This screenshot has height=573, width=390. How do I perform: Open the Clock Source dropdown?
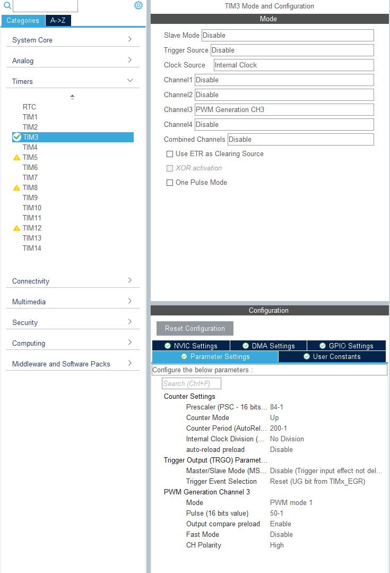(293, 65)
